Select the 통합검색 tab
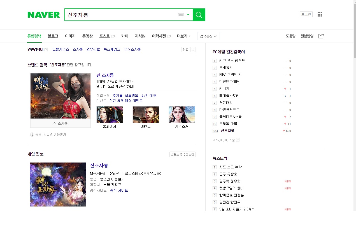The image size is (356, 225). pyautogui.click(x=34, y=36)
